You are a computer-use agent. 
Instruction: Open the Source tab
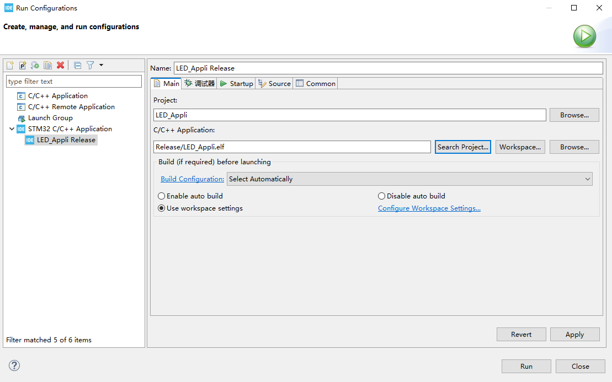click(x=275, y=83)
